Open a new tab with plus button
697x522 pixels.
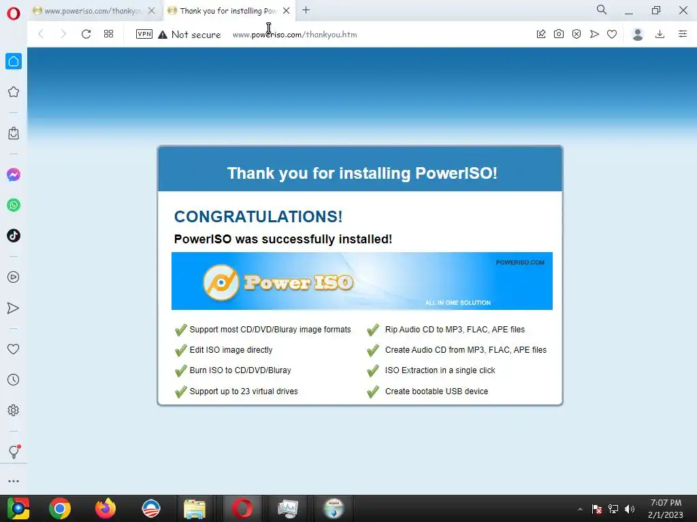click(x=306, y=10)
